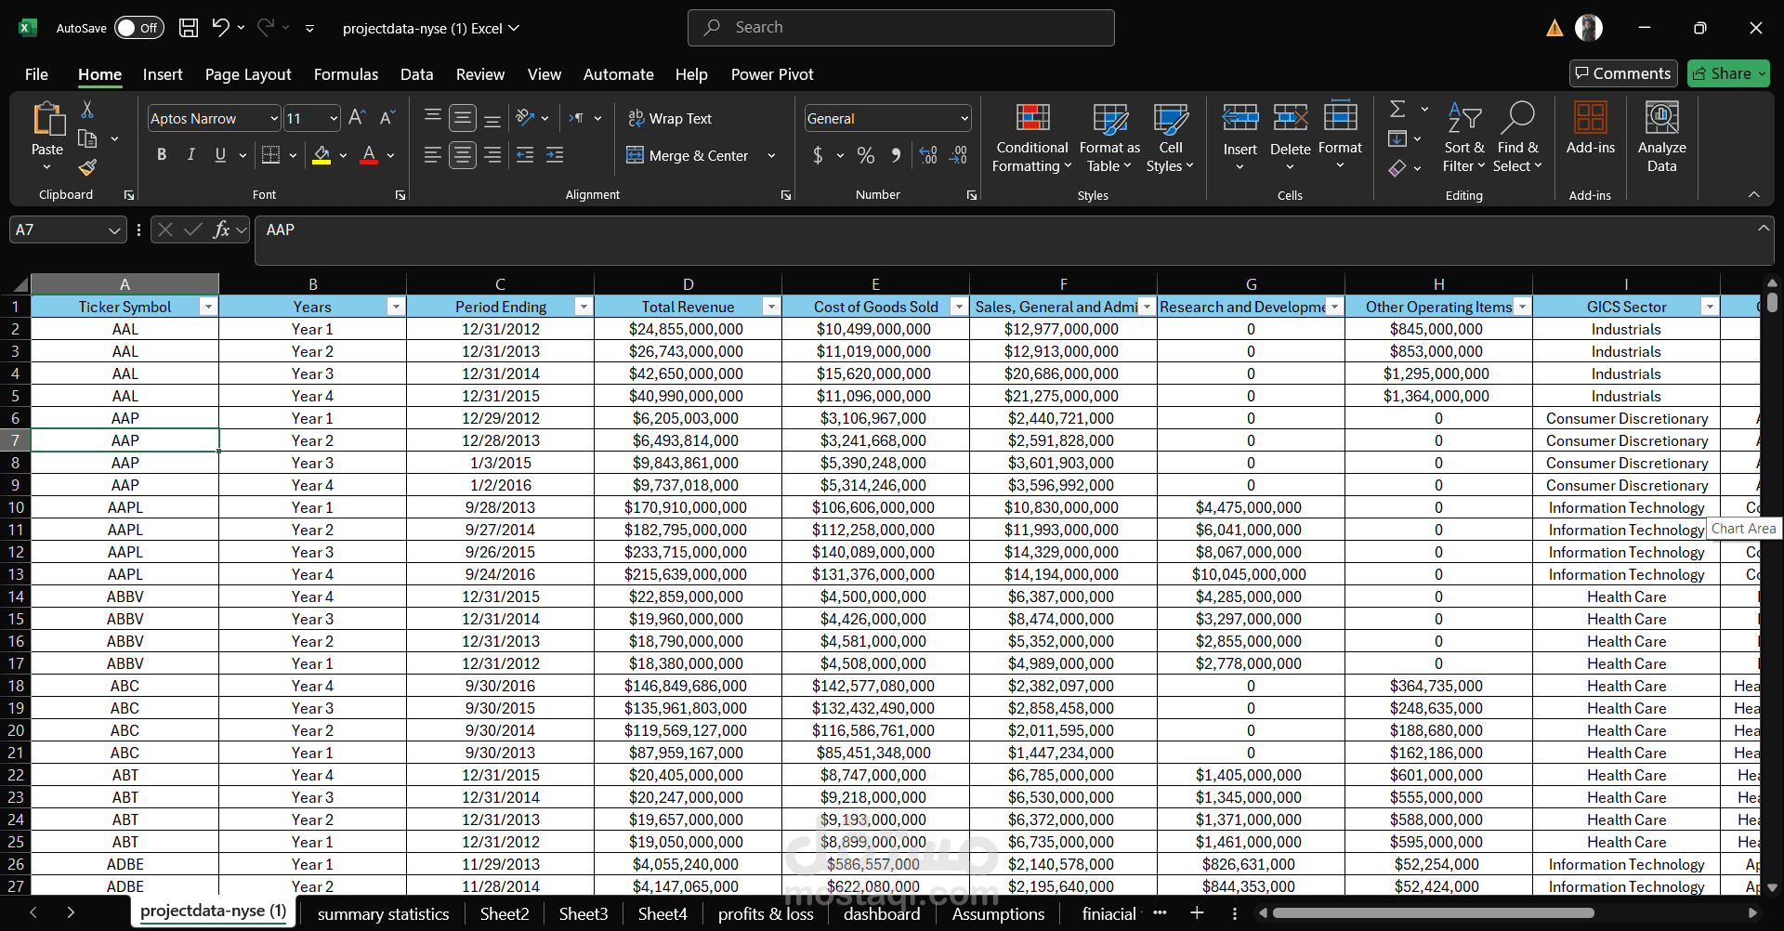The height and width of the screenshot is (931, 1784).
Task: Click the Share button
Action: click(1728, 73)
